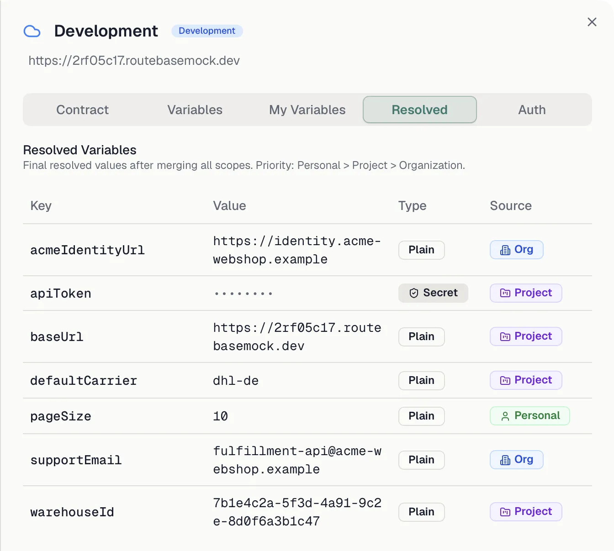Click the pageSize value 10

(221, 416)
